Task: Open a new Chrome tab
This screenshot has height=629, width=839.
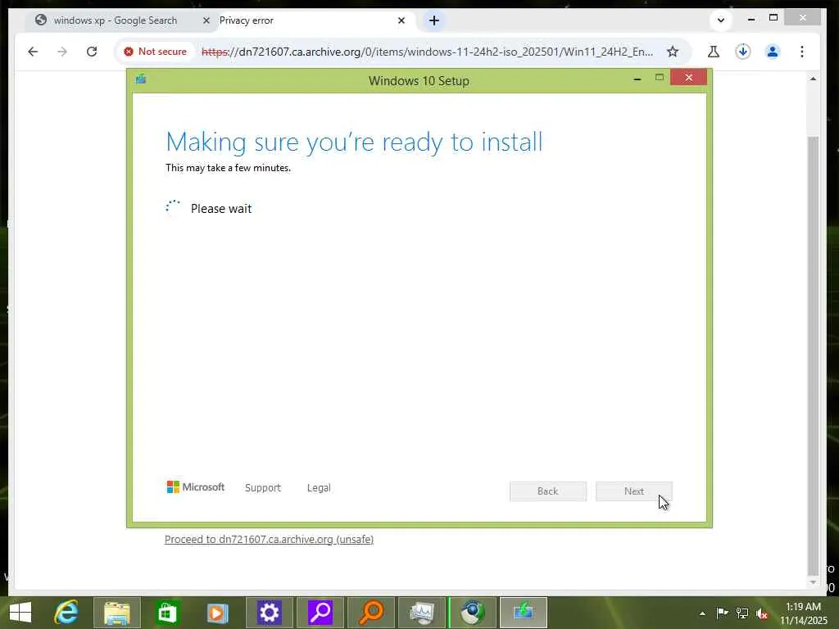Action: point(434,20)
